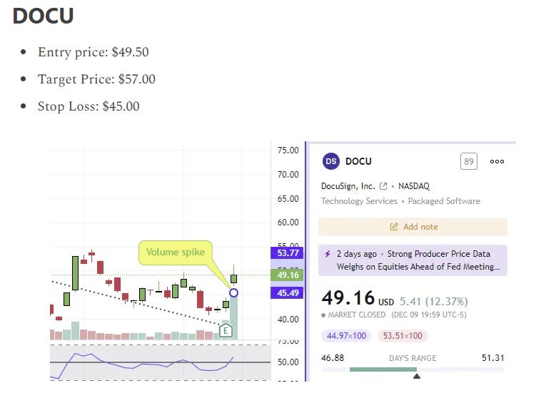Click the Stop Loss: $45.00 bullet
Screen dimensions: 551x403
(89, 106)
